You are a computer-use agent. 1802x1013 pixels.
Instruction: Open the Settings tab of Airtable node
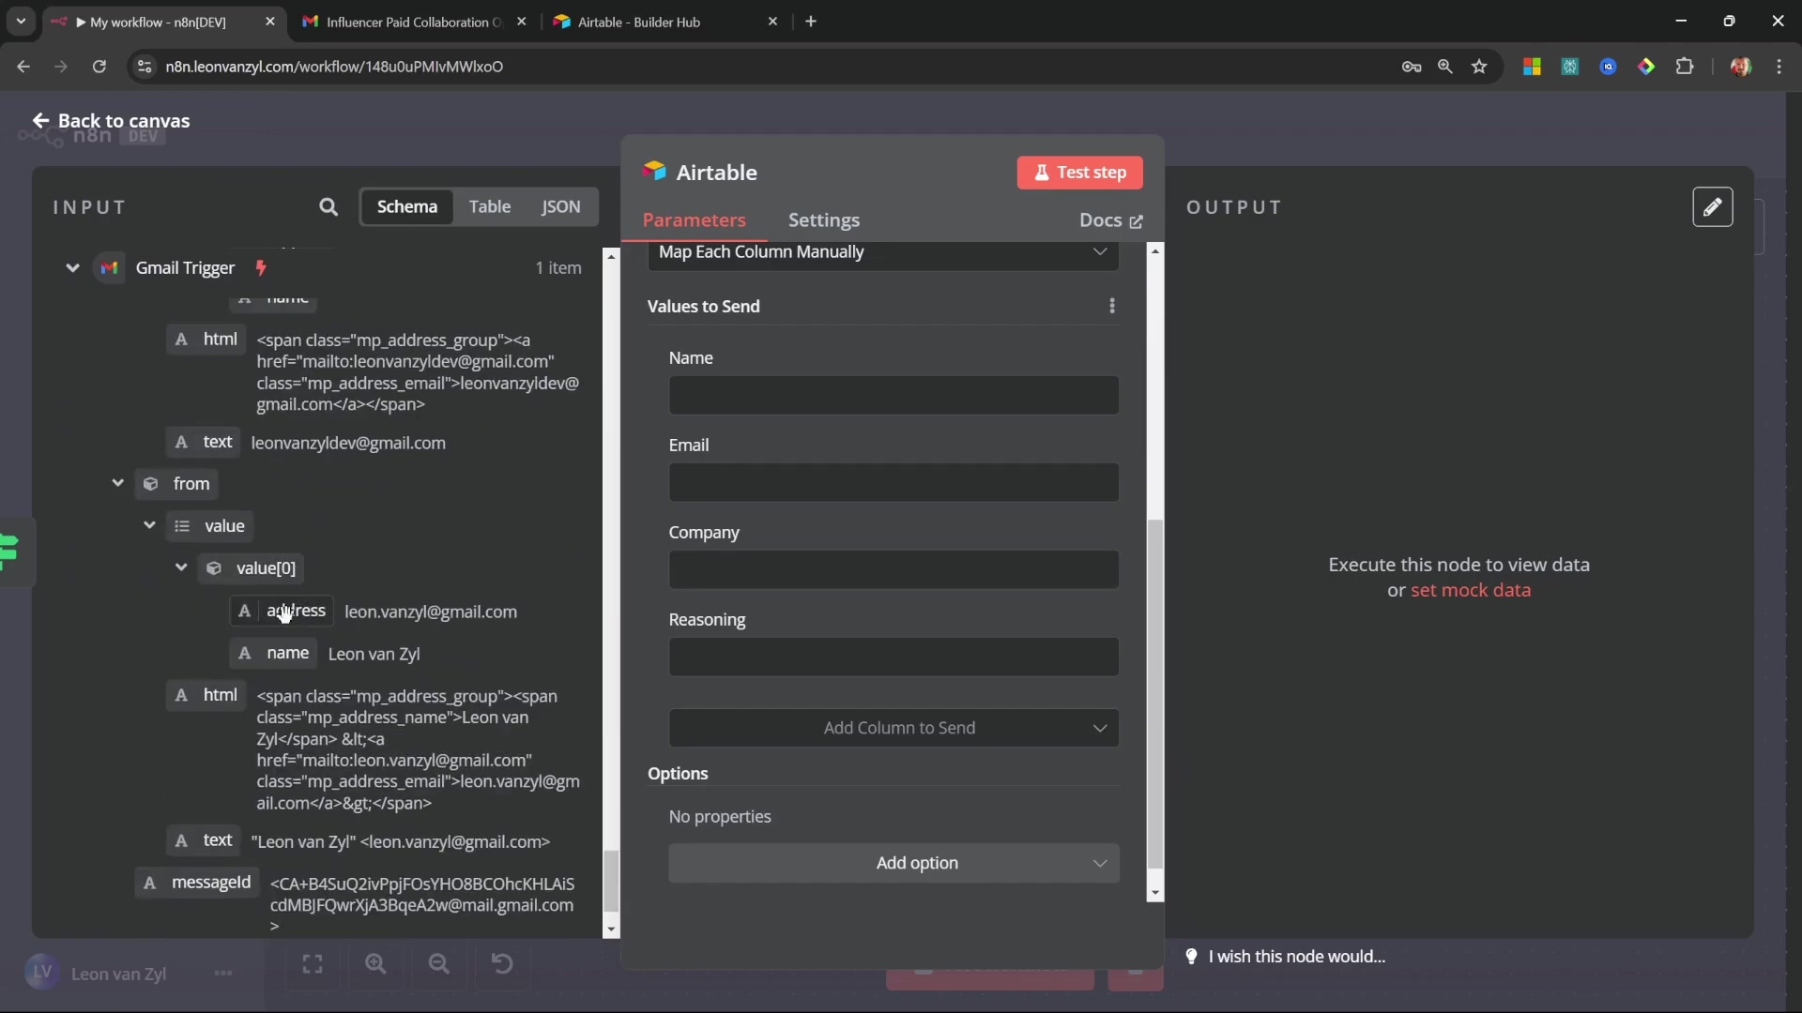[x=823, y=220]
